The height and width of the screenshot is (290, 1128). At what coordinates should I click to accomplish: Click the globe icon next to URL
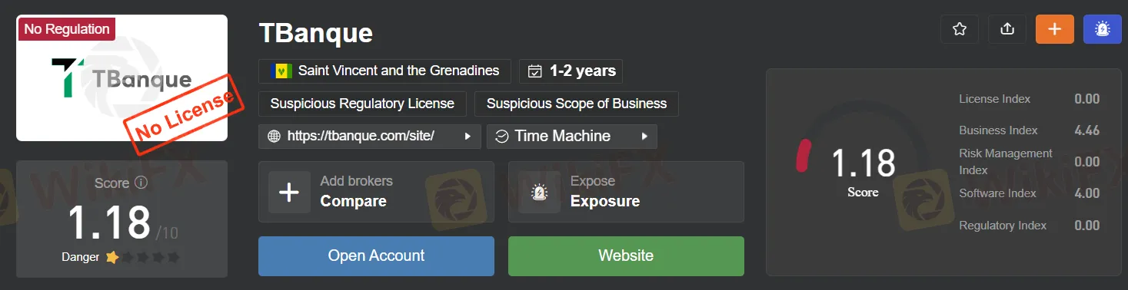274,137
